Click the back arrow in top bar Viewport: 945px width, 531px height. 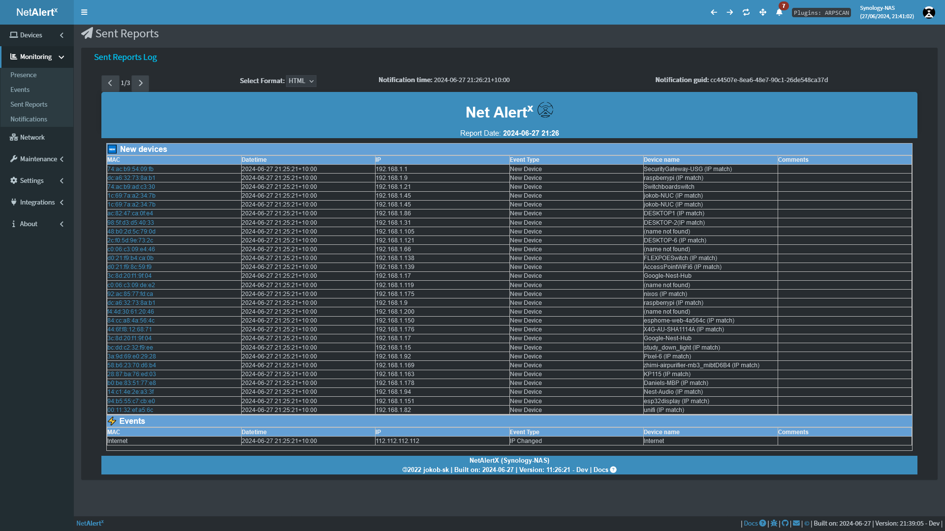pyautogui.click(x=714, y=12)
